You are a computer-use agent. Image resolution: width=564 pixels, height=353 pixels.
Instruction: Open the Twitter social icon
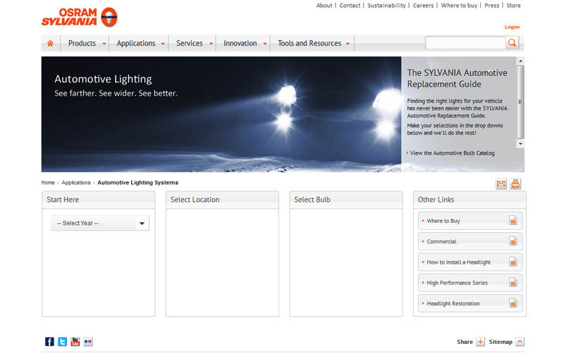62,342
